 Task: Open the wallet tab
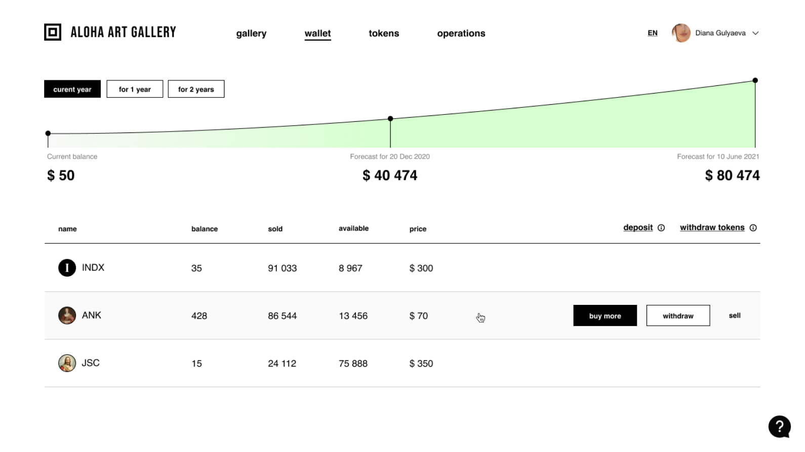click(317, 33)
